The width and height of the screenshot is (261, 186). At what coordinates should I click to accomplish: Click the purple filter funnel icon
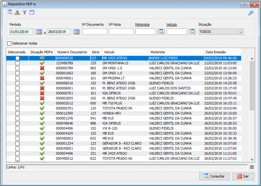click(24, 12)
